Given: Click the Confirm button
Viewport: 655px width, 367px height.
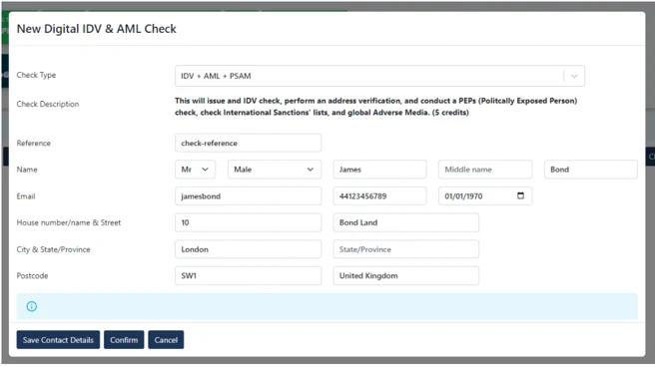Looking at the screenshot, I should [x=124, y=340].
